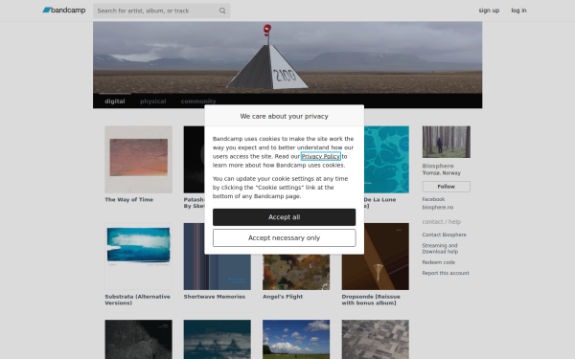
Task: Click the search magnifier icon
Action: [222, 11]
